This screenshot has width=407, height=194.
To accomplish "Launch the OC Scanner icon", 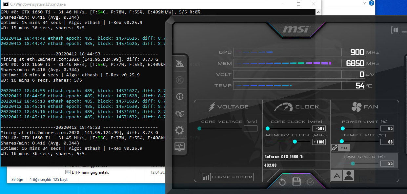I will (x=180, y=114).
